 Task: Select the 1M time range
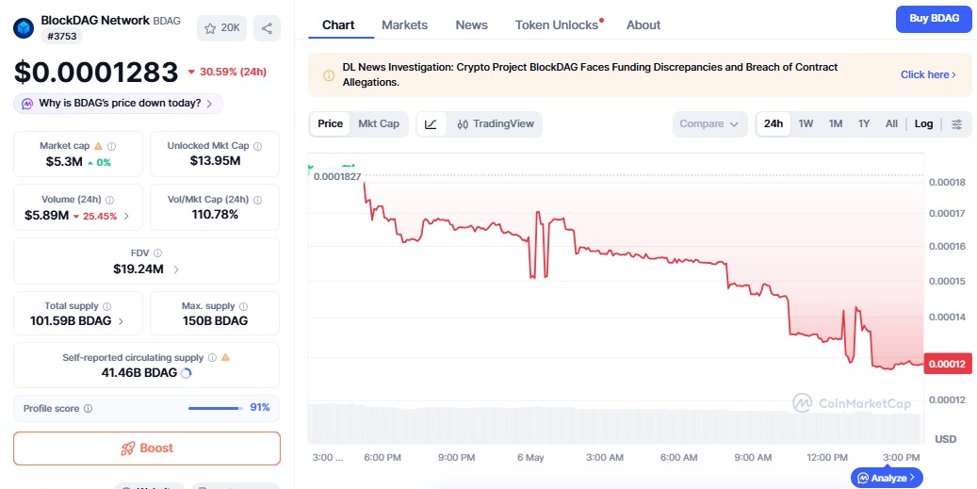click(836, 124)
